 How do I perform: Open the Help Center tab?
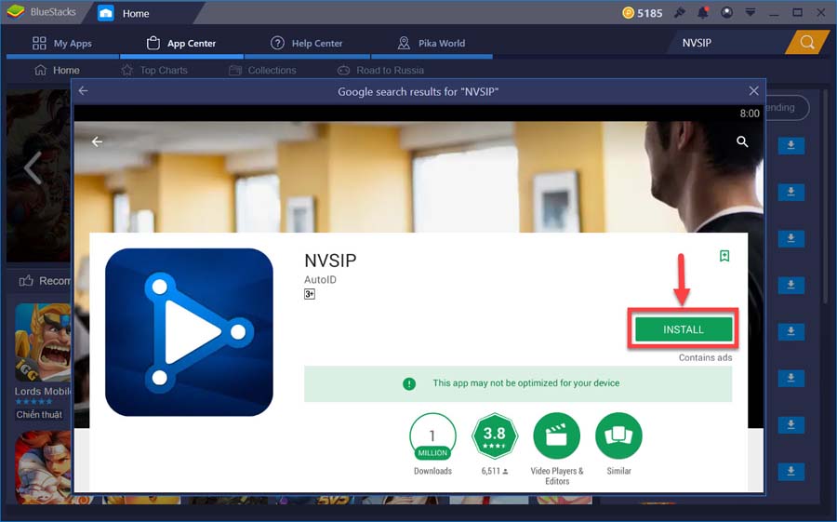coord(306,44)
